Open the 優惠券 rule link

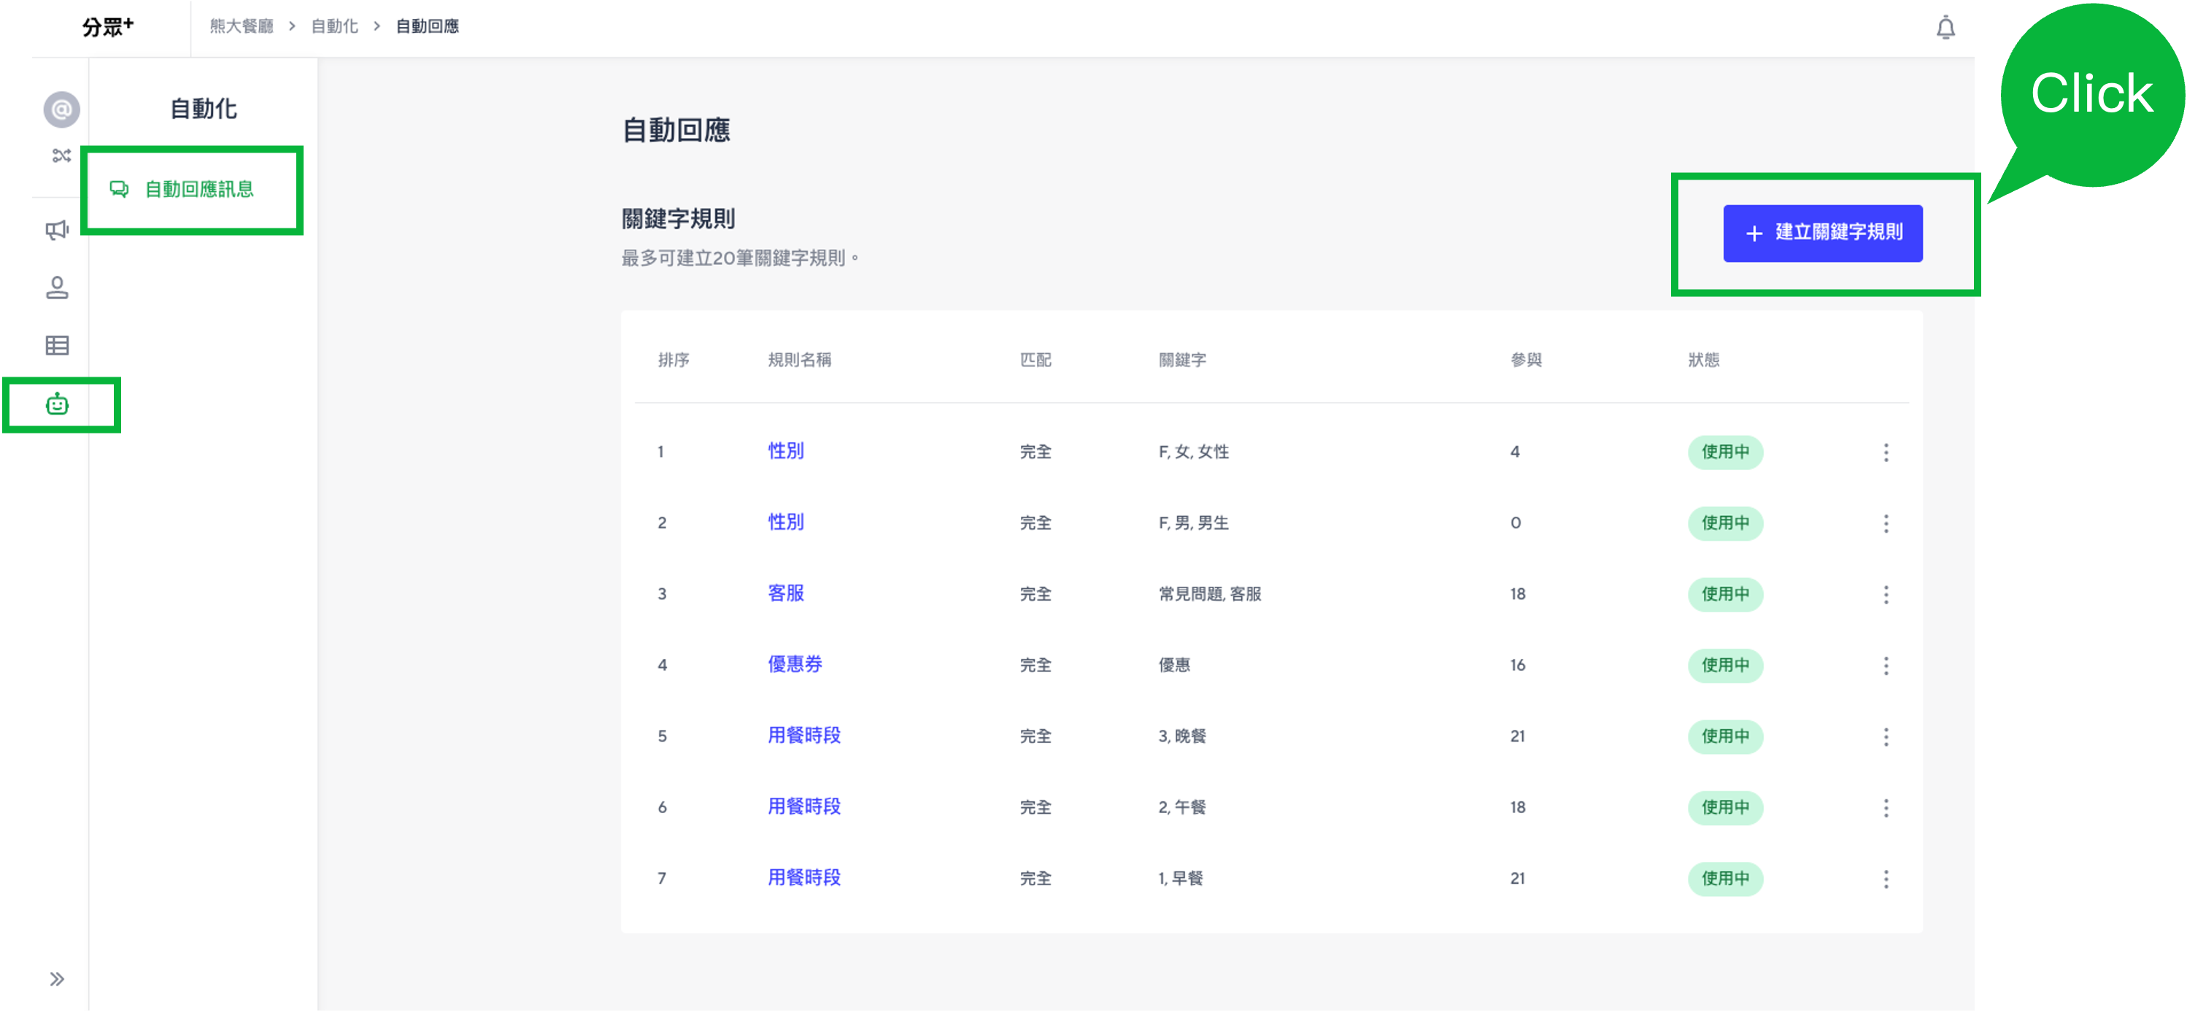click(x=795, y=664)
